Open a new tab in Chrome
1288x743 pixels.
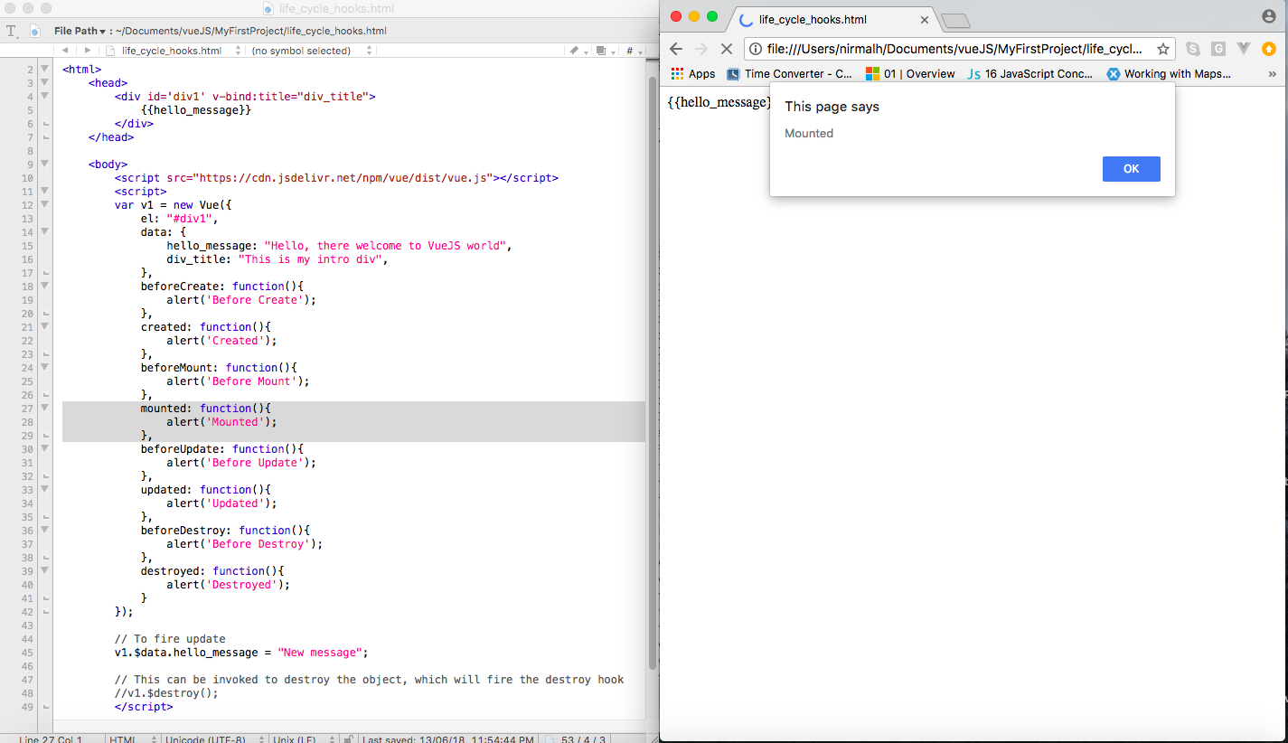pos(955,21)
